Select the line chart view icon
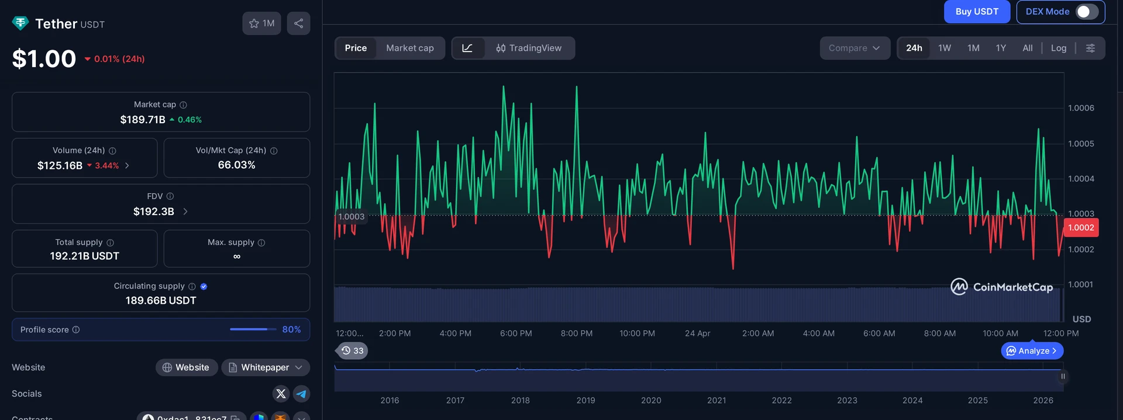 468,48
